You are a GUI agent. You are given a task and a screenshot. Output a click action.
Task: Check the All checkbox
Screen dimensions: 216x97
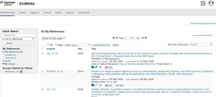[x=48, y=44]
